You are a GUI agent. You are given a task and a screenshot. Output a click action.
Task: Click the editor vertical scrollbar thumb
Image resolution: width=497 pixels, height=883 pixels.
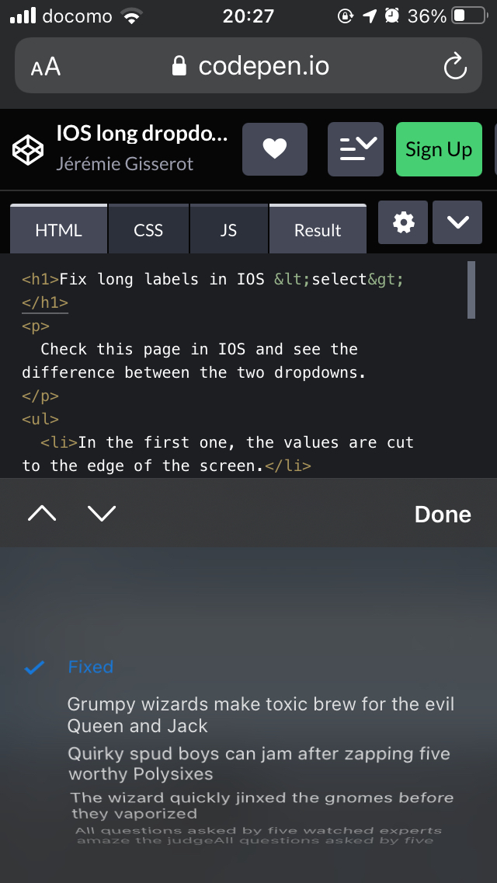471,290
